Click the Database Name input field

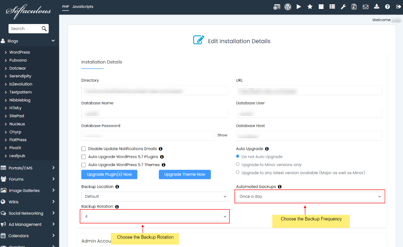coord(154,113)
